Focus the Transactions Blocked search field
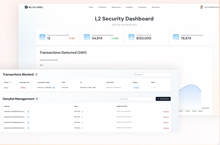The width and height of the screenshot is (220, 145). pyautogui.click(x=152, y=74)
